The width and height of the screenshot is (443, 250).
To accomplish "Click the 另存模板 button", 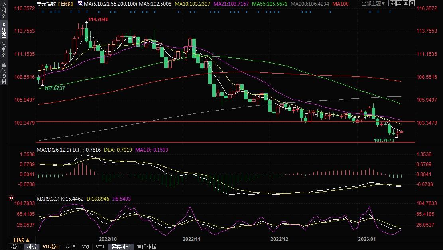I will pos(121,247).
